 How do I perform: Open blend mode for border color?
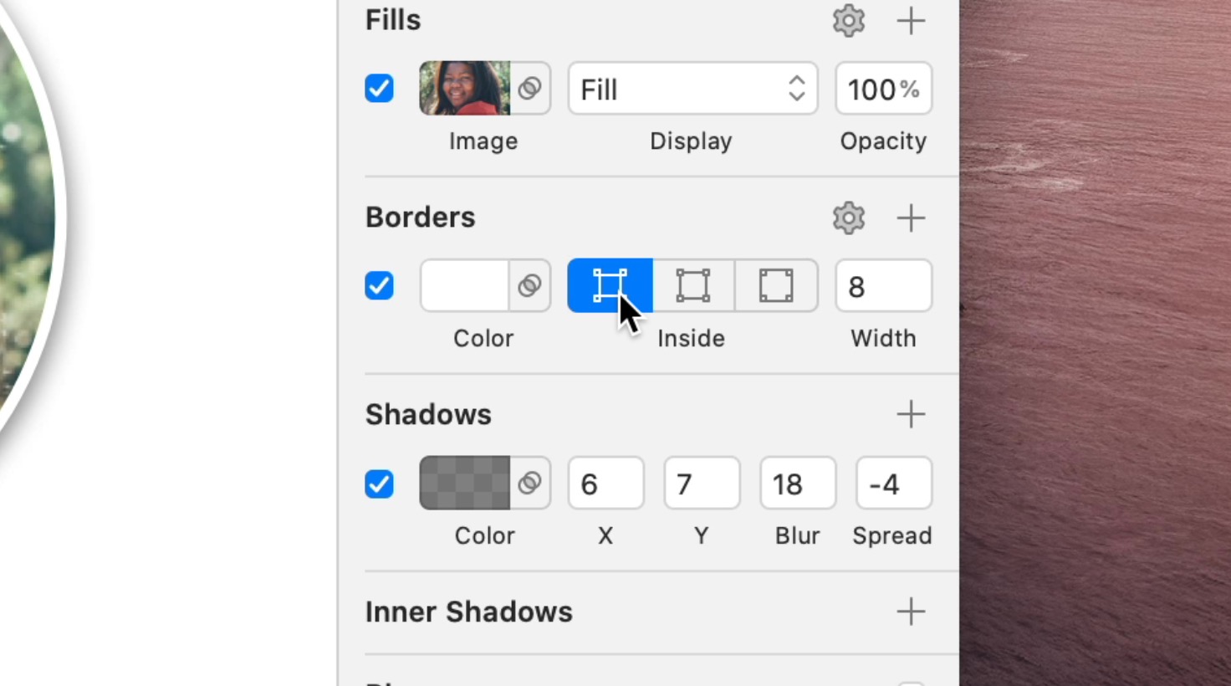coord(529,285)
